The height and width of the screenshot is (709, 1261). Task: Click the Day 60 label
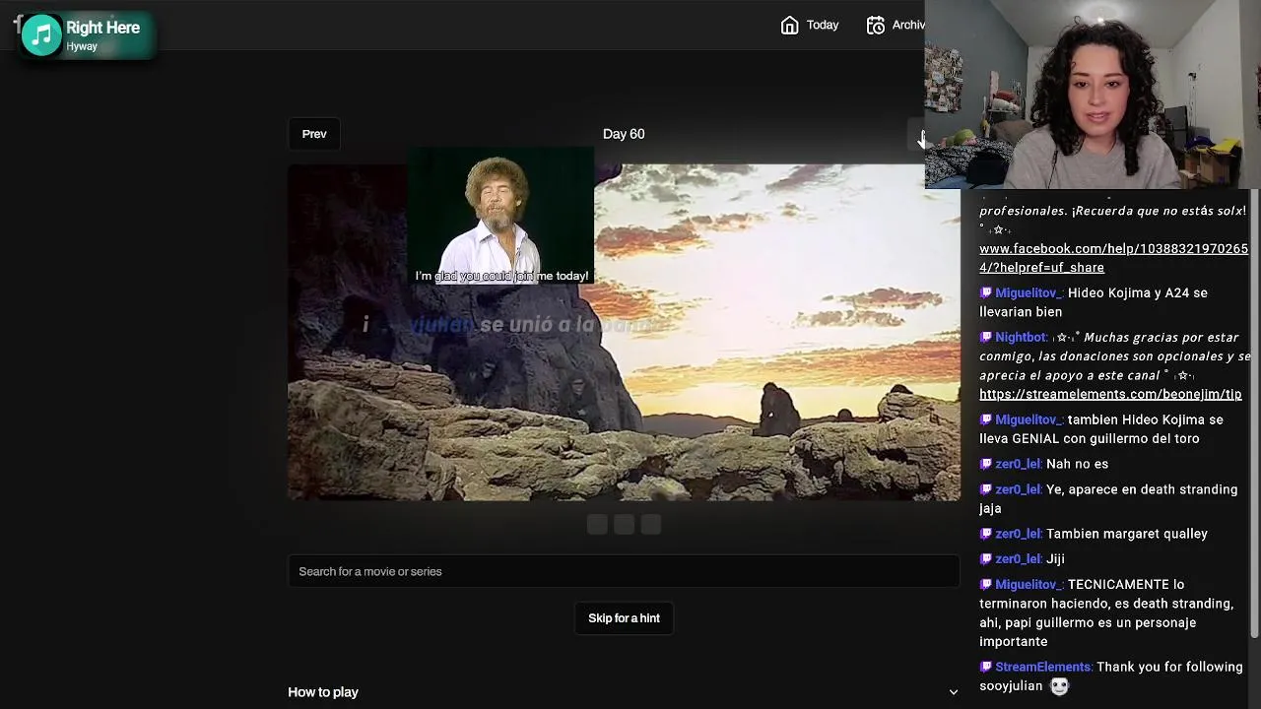coord(624,134)
